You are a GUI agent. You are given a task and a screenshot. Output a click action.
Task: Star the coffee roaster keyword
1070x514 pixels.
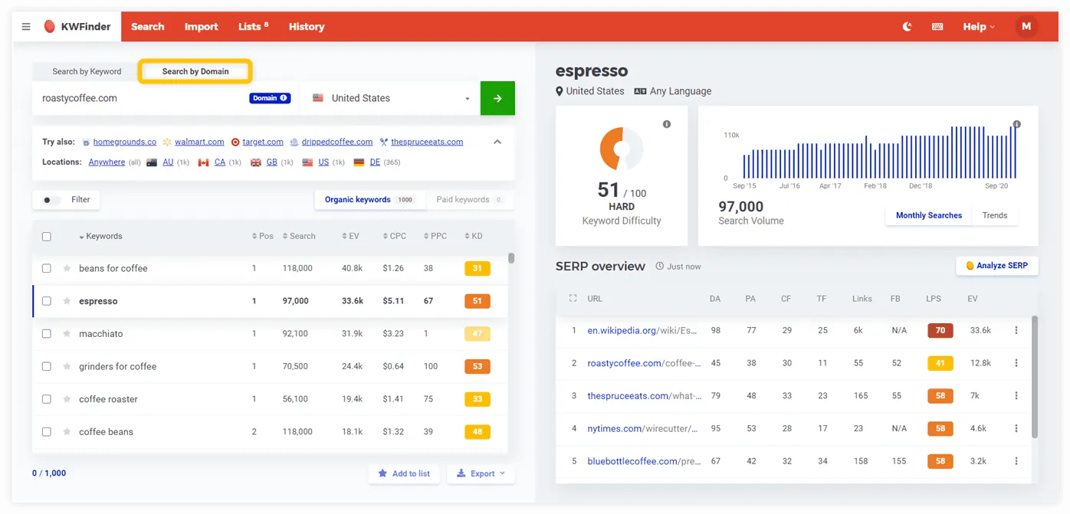[x=67, y=399]
